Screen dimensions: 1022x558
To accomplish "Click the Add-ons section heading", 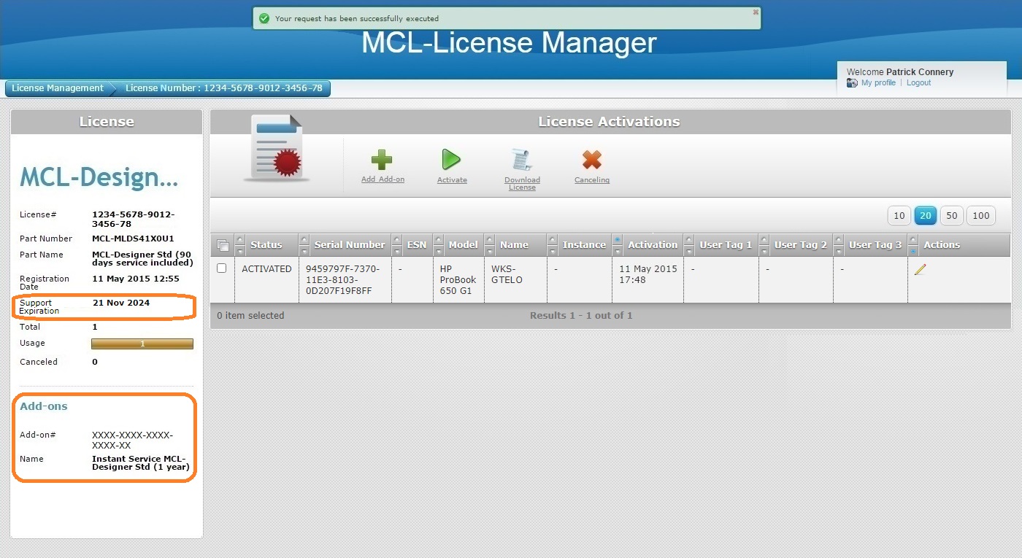I will coord(43,406).
